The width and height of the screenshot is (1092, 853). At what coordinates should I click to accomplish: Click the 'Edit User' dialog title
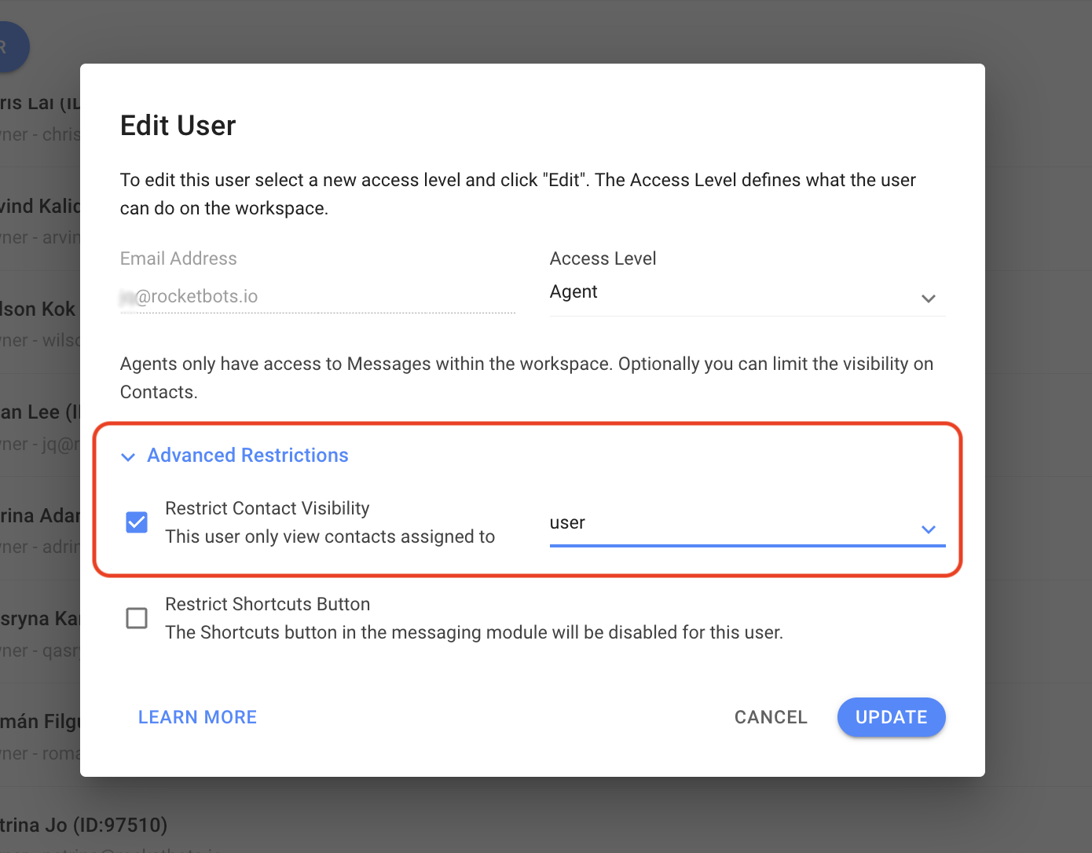[178, 126]
